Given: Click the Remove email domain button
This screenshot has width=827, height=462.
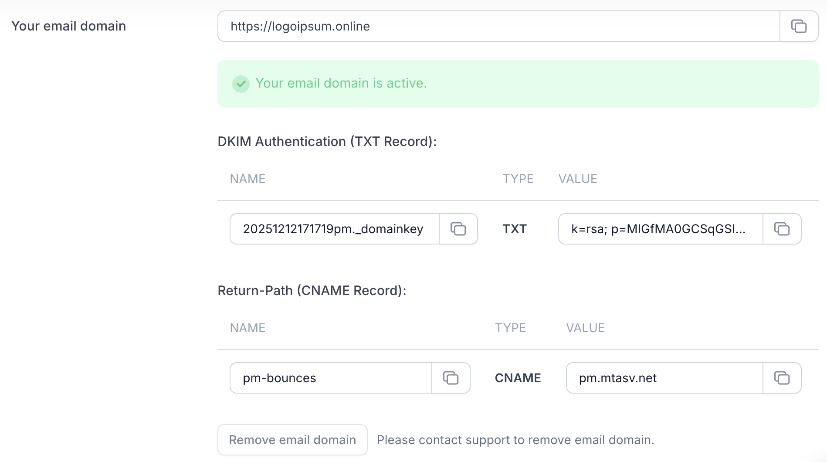Looking at the screenshot, I should 292,440.
